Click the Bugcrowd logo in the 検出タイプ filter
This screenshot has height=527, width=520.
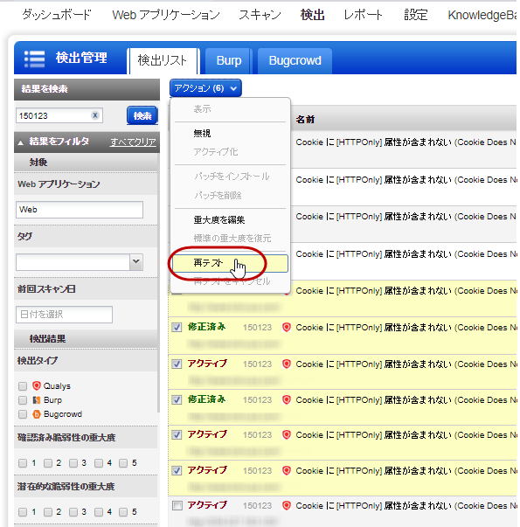tap(37, 414)
